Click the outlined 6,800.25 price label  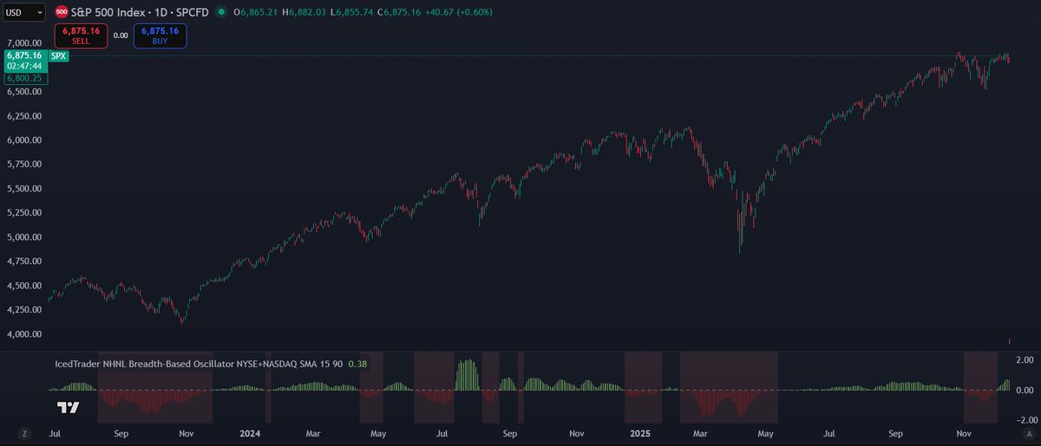[27, 78]
